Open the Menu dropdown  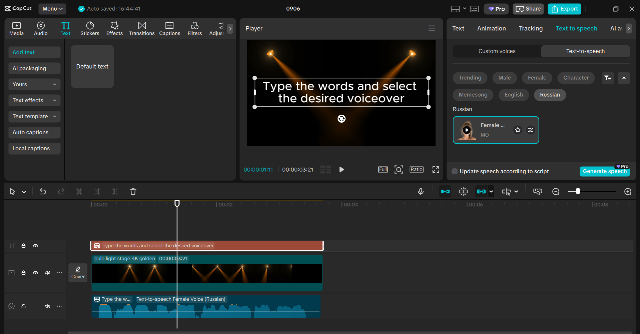52,9
